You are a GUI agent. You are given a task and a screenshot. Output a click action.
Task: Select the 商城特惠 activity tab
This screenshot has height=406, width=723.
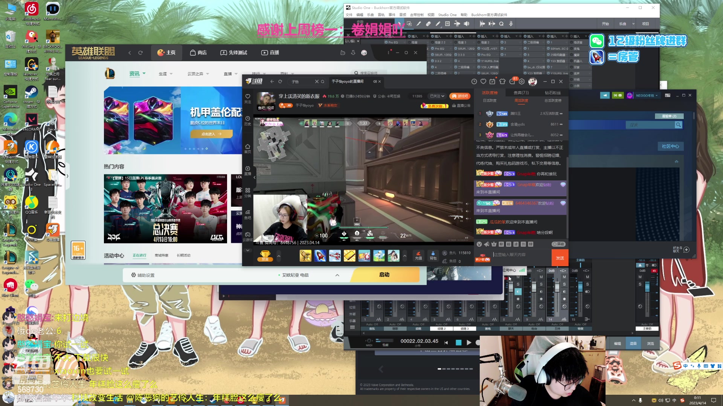pos(161,256)
